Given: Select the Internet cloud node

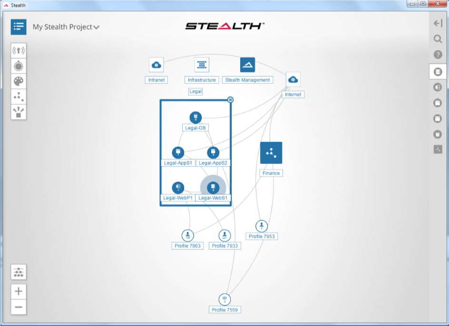Looking at the screenshot, I should click(x=293, y=80).
